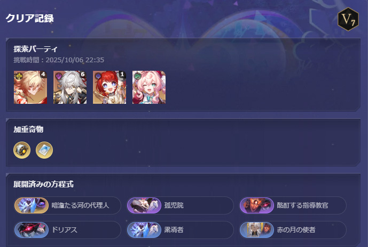
Task: Select the pink-haired character portrait
Action: pyautogui.click(x=149, y=87)
